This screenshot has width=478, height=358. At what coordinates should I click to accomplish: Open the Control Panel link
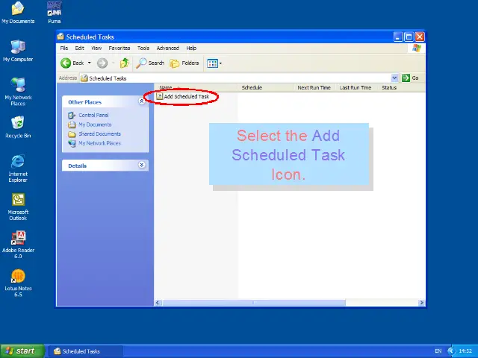[x=93, y=116]
